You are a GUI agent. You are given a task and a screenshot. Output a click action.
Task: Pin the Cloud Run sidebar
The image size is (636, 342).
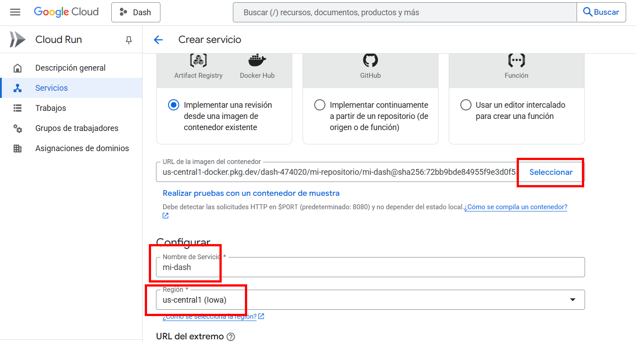point(129,40)
